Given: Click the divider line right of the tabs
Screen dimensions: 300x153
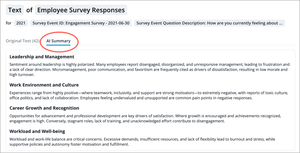Looking at the screenshot, I should 183,46.
